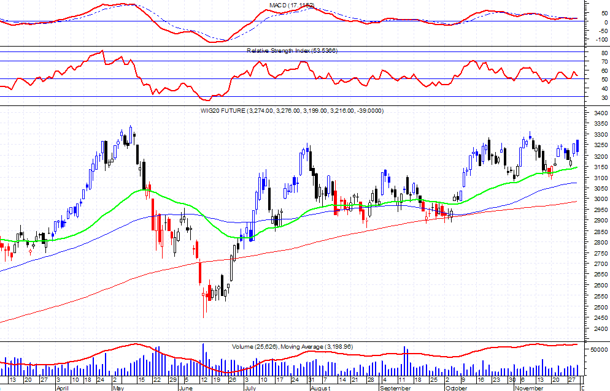Click the date label 17 on time axis
Image resolution: width=610 pixels, height=391 pixels.
click(x=279, y=380)
